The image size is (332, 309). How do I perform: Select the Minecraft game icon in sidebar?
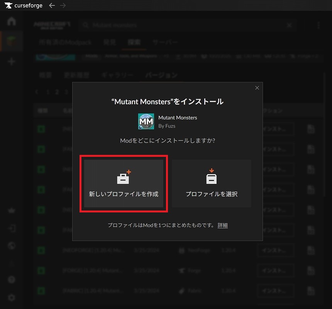tap(12, 41)
